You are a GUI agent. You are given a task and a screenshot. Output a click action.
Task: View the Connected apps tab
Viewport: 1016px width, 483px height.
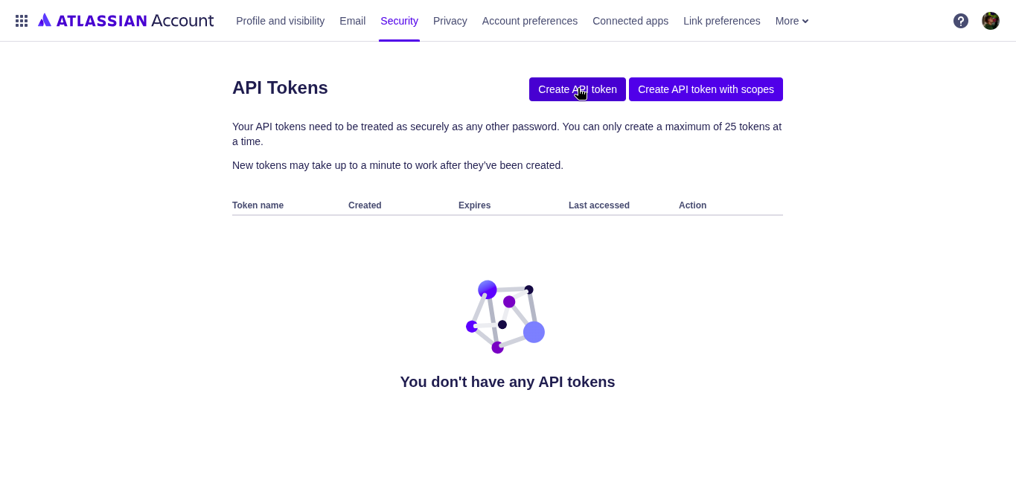coord(630,21)
